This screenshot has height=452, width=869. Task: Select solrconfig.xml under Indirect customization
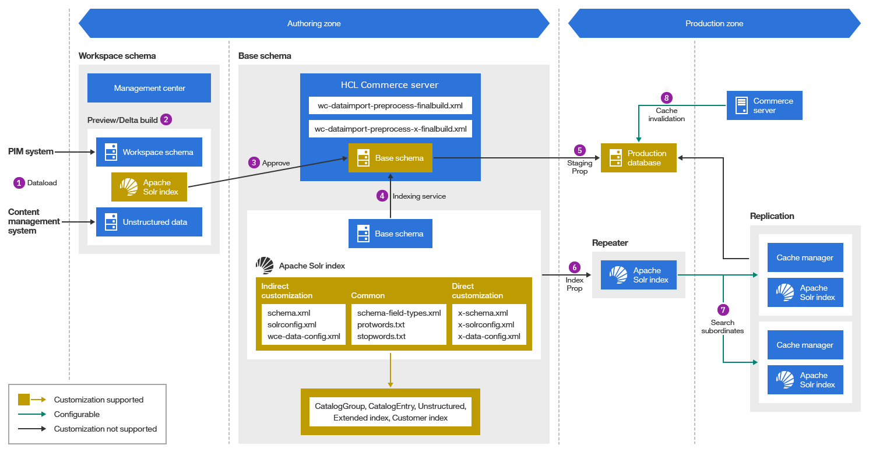point(292,324)
